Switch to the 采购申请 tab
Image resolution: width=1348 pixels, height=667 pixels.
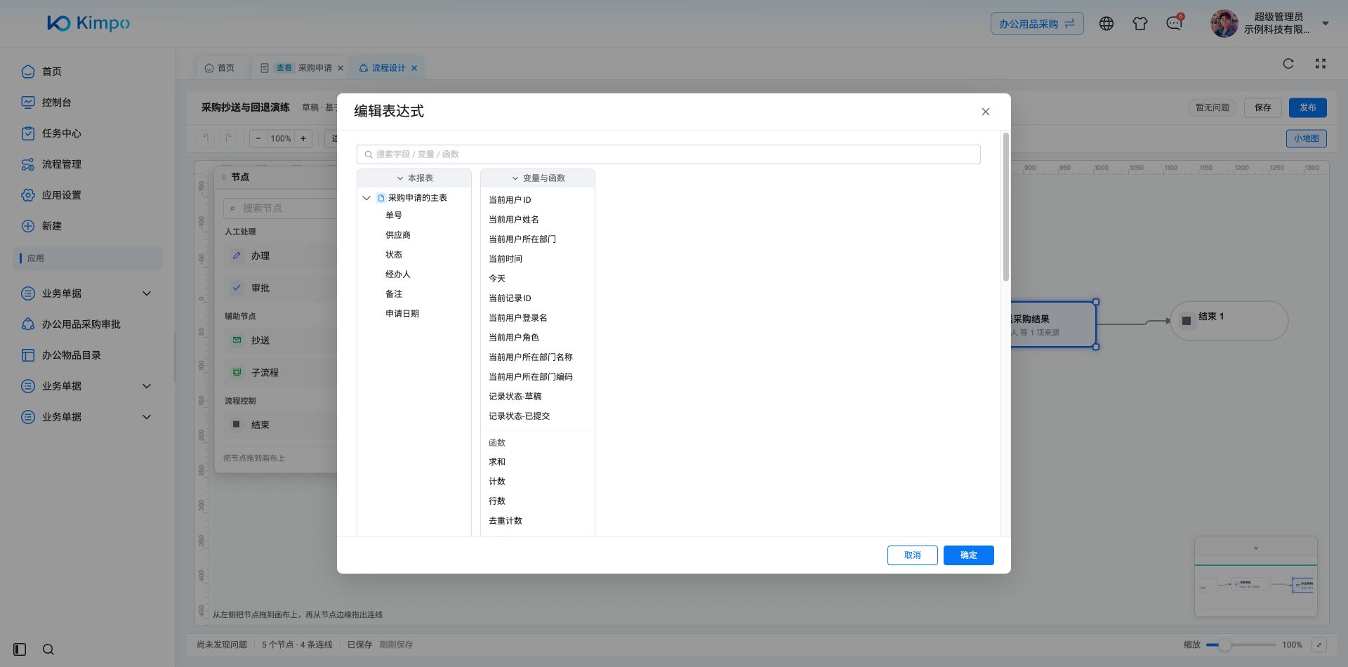coord(303,68)
